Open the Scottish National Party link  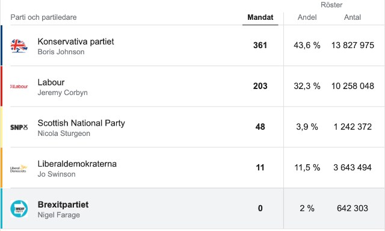[81, 123]
